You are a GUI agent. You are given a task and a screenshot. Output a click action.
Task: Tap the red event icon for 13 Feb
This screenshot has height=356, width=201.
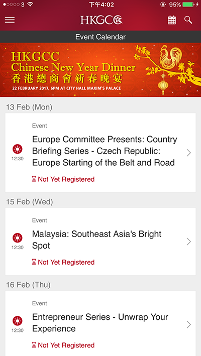point(18,149)
